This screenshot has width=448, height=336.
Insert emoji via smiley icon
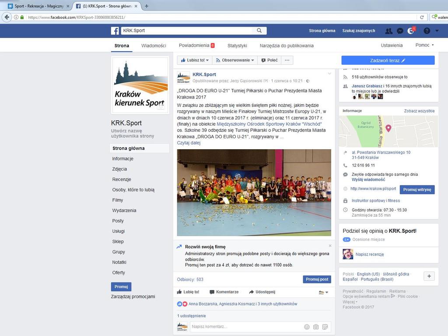(307, 327)
